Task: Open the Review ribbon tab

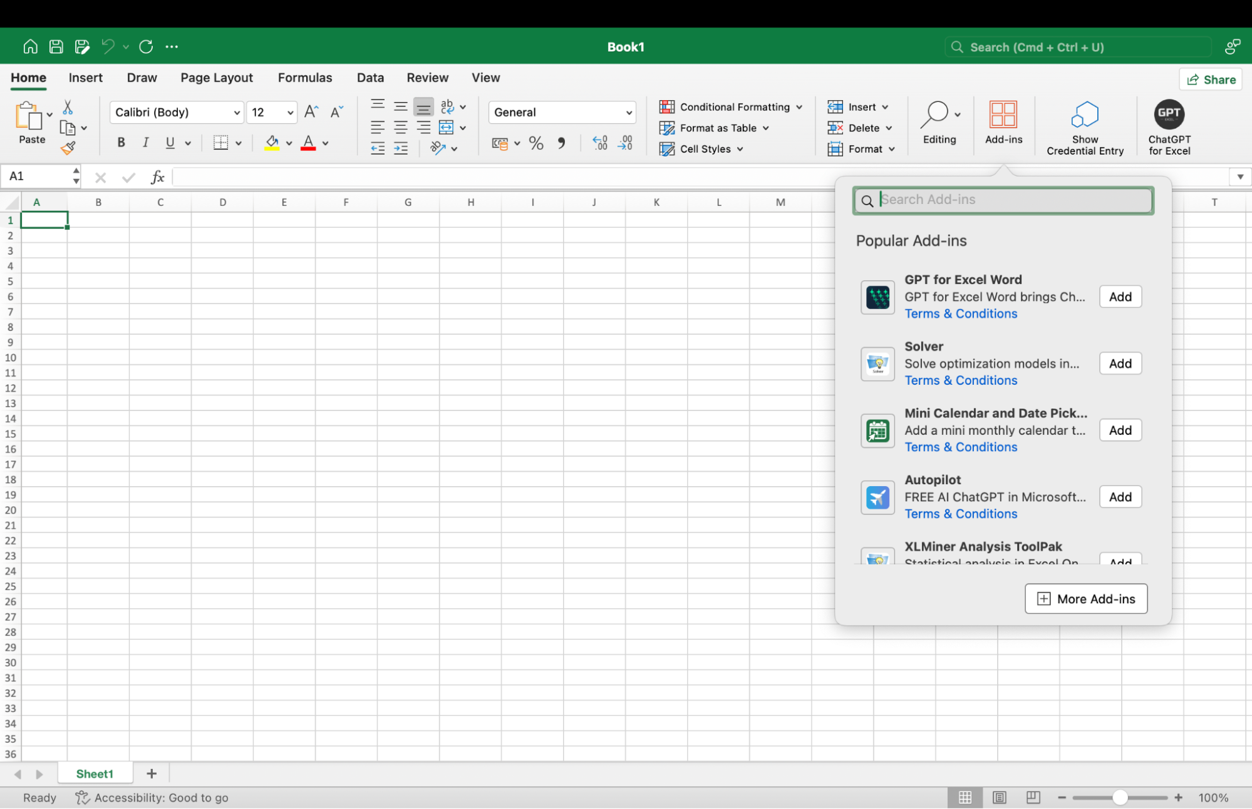Action: pos(427,78)
